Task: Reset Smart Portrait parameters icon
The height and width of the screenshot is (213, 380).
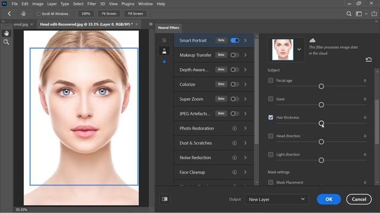Action: coord(369,59)
